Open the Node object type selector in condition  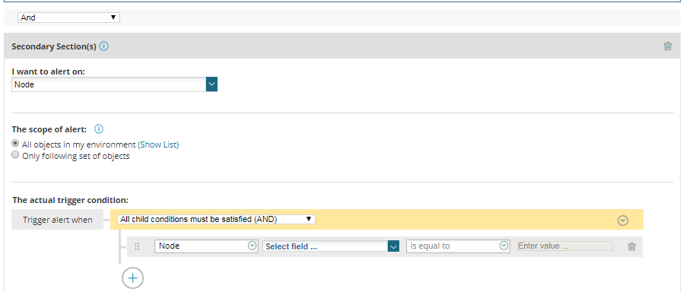coord(206,246)
